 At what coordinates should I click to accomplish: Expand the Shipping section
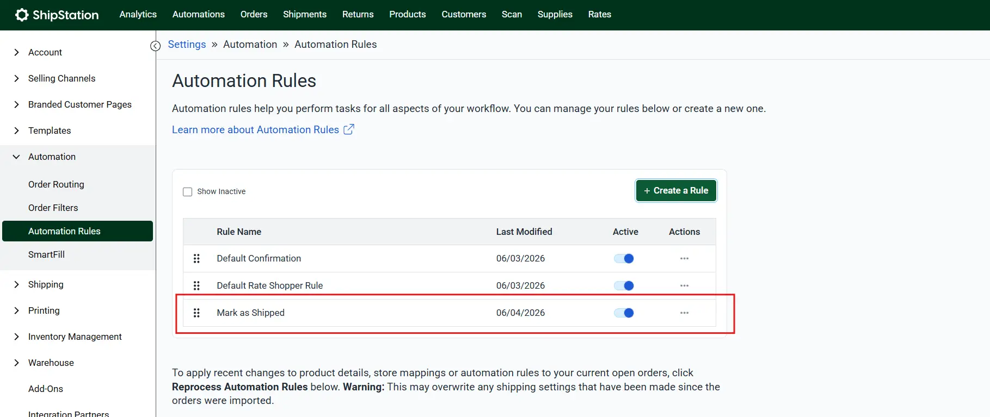point(16,284)
